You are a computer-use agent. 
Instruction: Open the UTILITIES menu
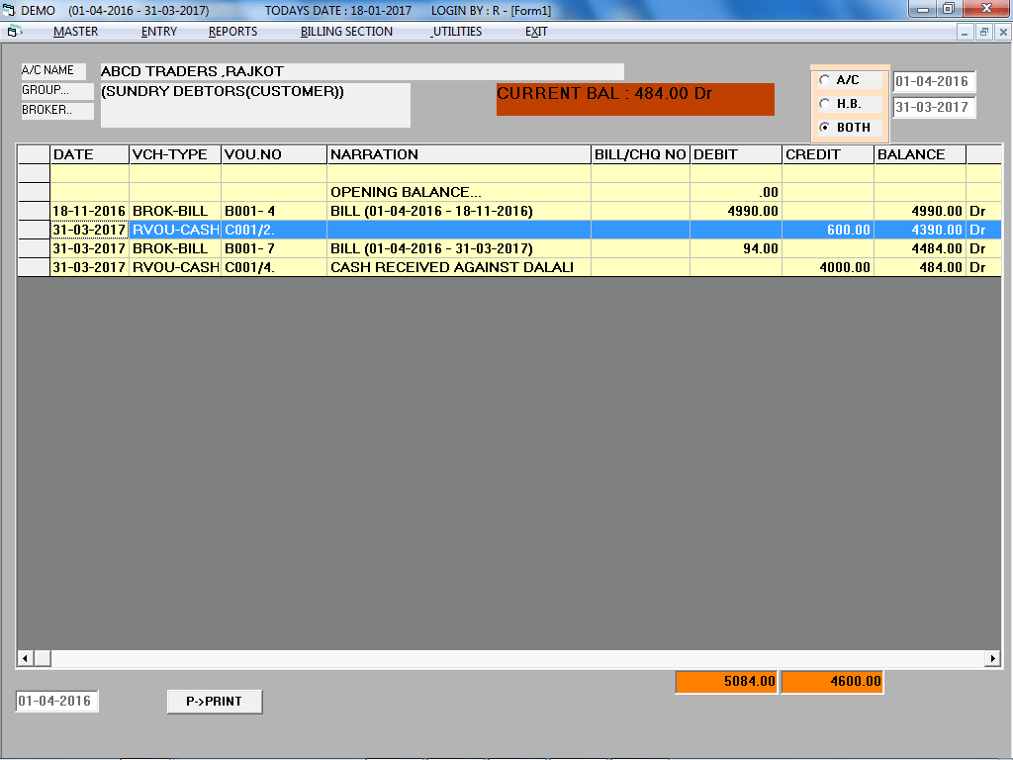pos(455,31)
